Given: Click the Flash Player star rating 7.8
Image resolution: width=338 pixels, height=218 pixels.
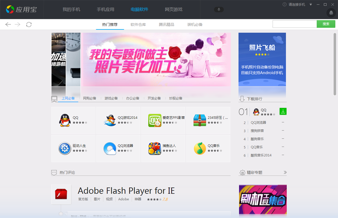Looking at the screenshot, I should click(157, 199).
